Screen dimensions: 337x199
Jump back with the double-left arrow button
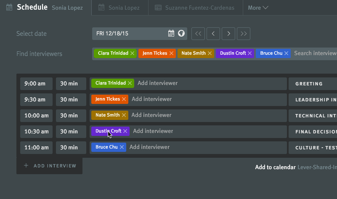coord(198,34)
